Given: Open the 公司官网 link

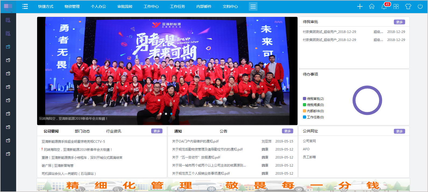Looking at the screenshot, I should tap(309, 141).
